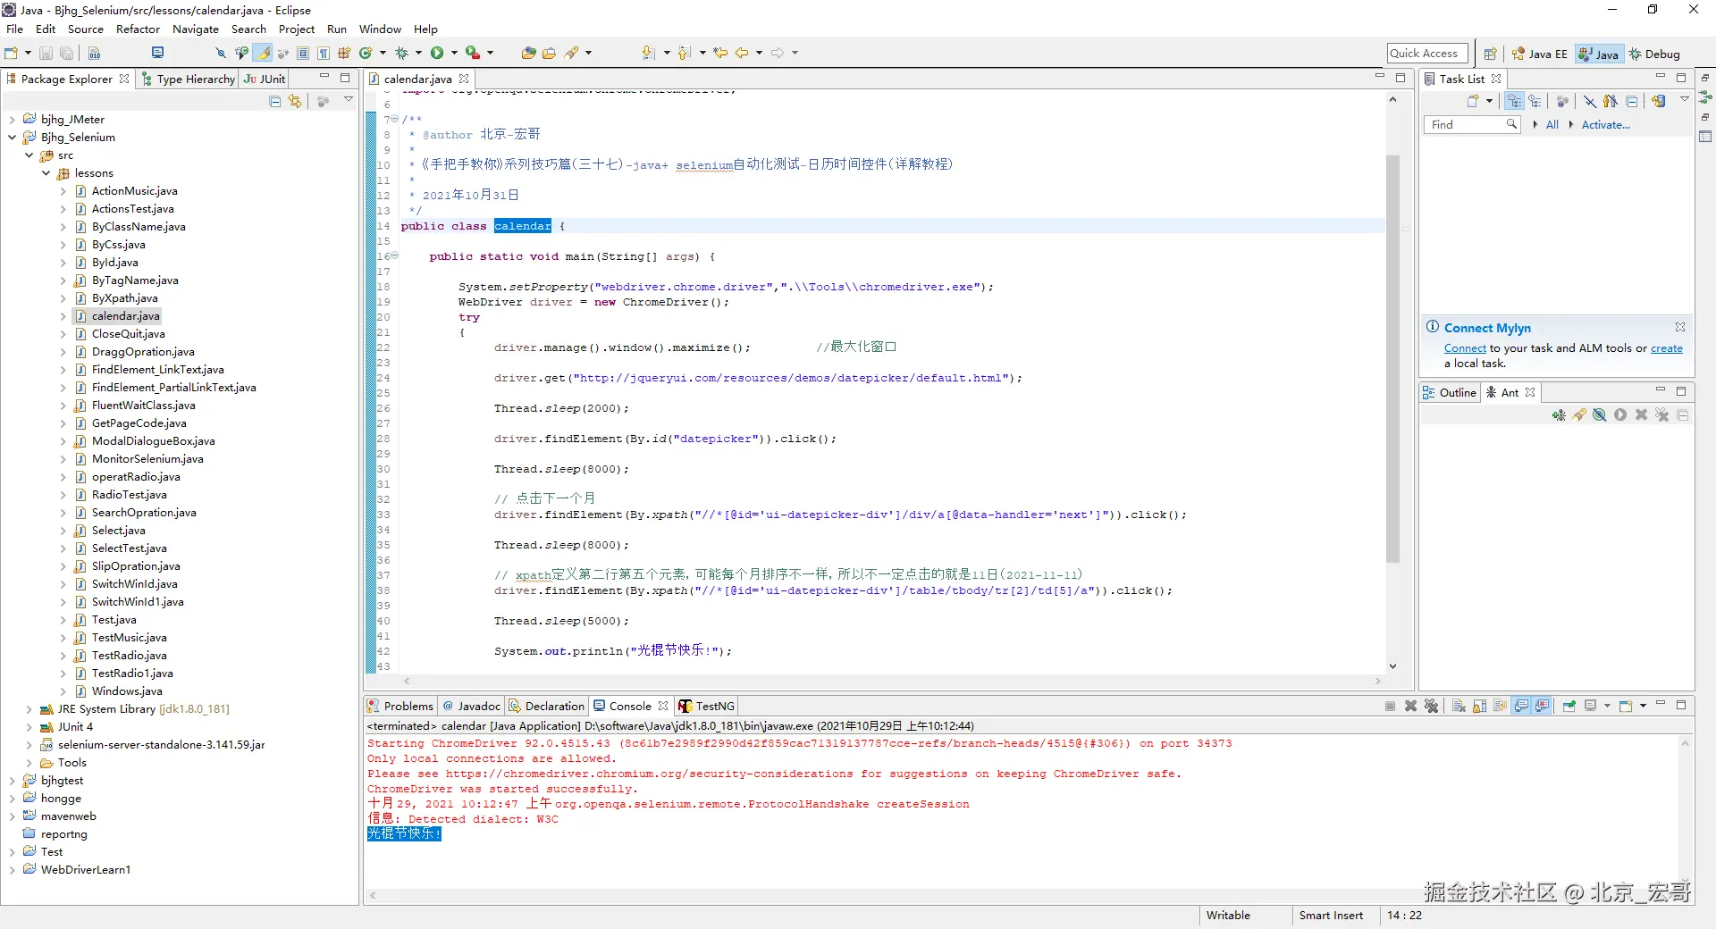
Task: Switch to Debug perspective
Action: pyautogui.click(x=1655, y=54)
